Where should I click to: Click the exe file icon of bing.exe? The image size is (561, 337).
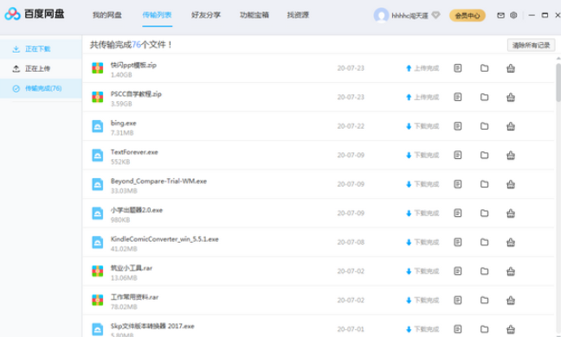click(97, 125)
